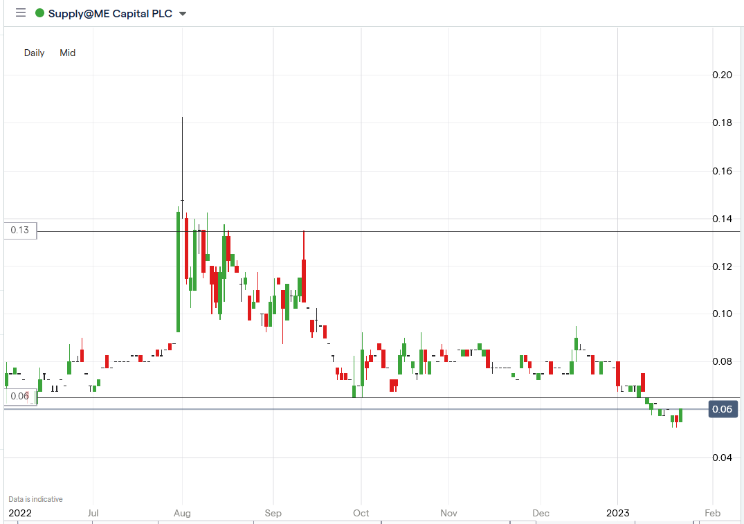Click the Feb time axis label

[x=713, y=513]
